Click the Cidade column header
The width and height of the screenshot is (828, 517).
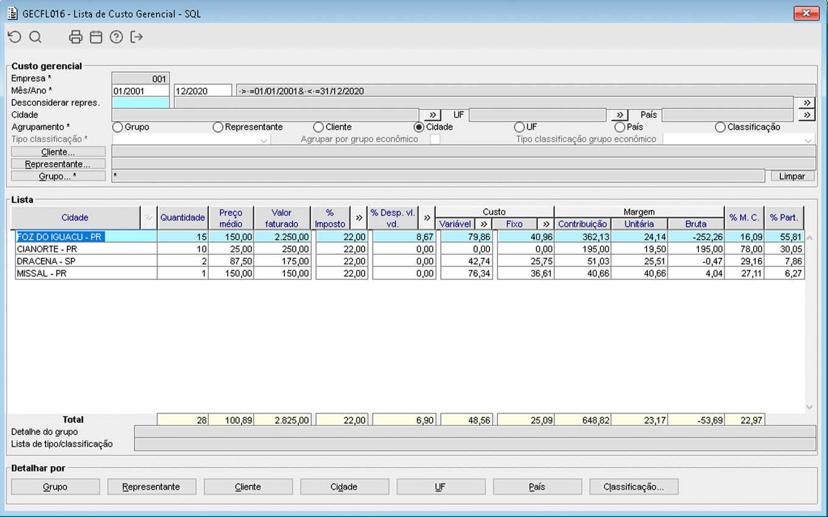pos(75,218)
